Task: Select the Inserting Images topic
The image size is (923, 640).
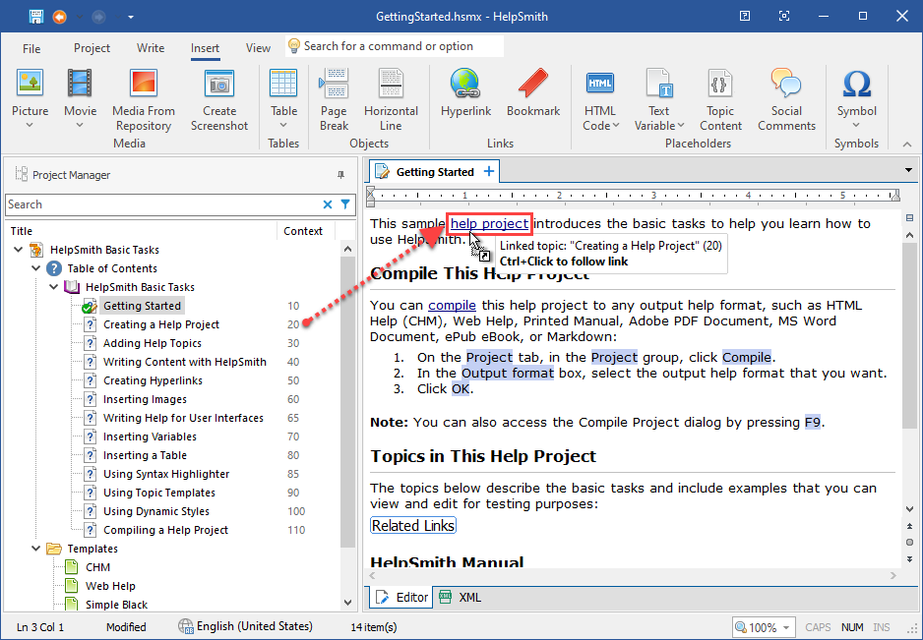Action: coord(145,399)
